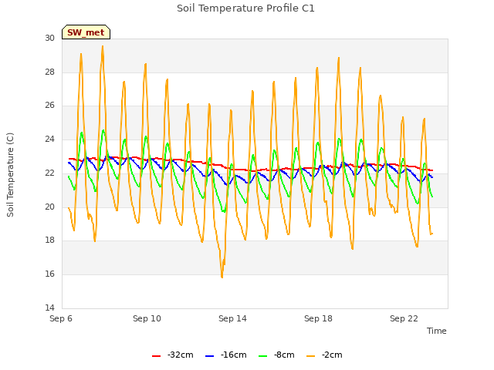
Task: Click the red -32cm legend swatch
Action: click(156, 356)
